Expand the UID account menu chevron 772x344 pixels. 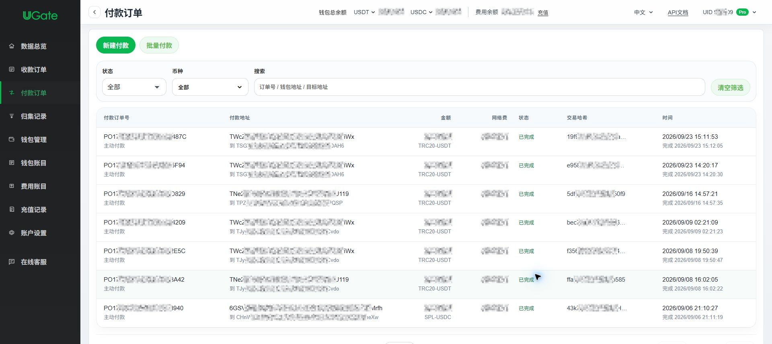[754, 12]
